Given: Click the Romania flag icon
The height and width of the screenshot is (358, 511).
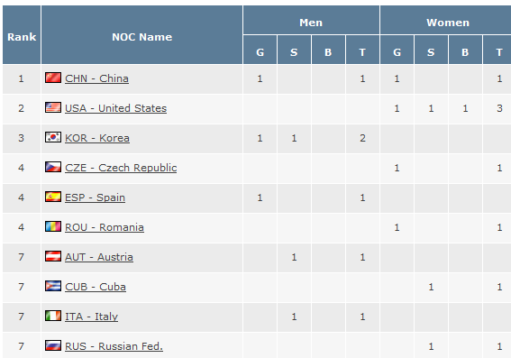Looking at the screenshot, I should 53,226.
